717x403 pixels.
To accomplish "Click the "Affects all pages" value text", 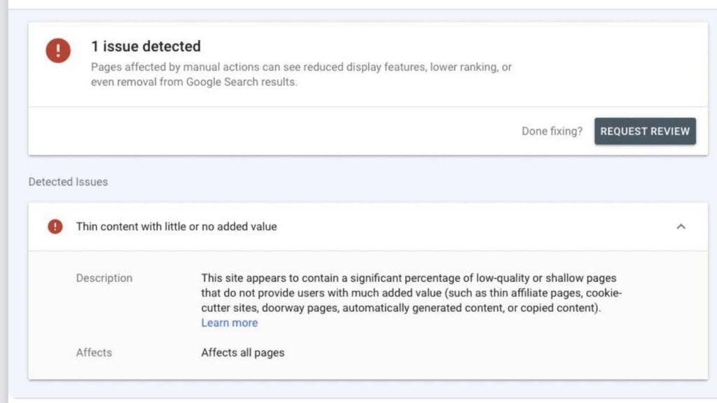I will pyautogui.click(x=242, y=353).
